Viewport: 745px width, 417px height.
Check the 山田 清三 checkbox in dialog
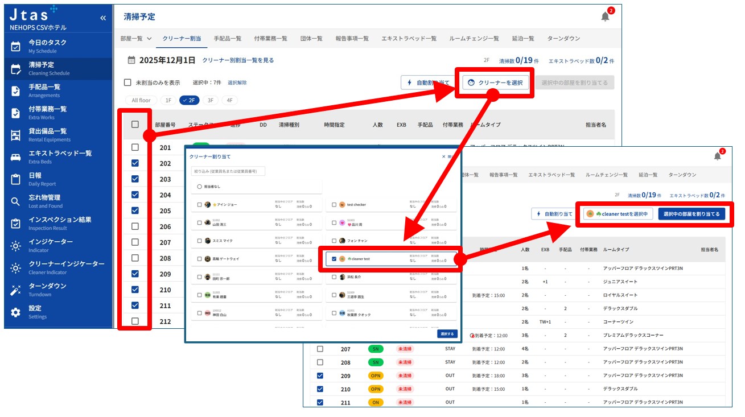pyautogui.click(x=199, y=223)
